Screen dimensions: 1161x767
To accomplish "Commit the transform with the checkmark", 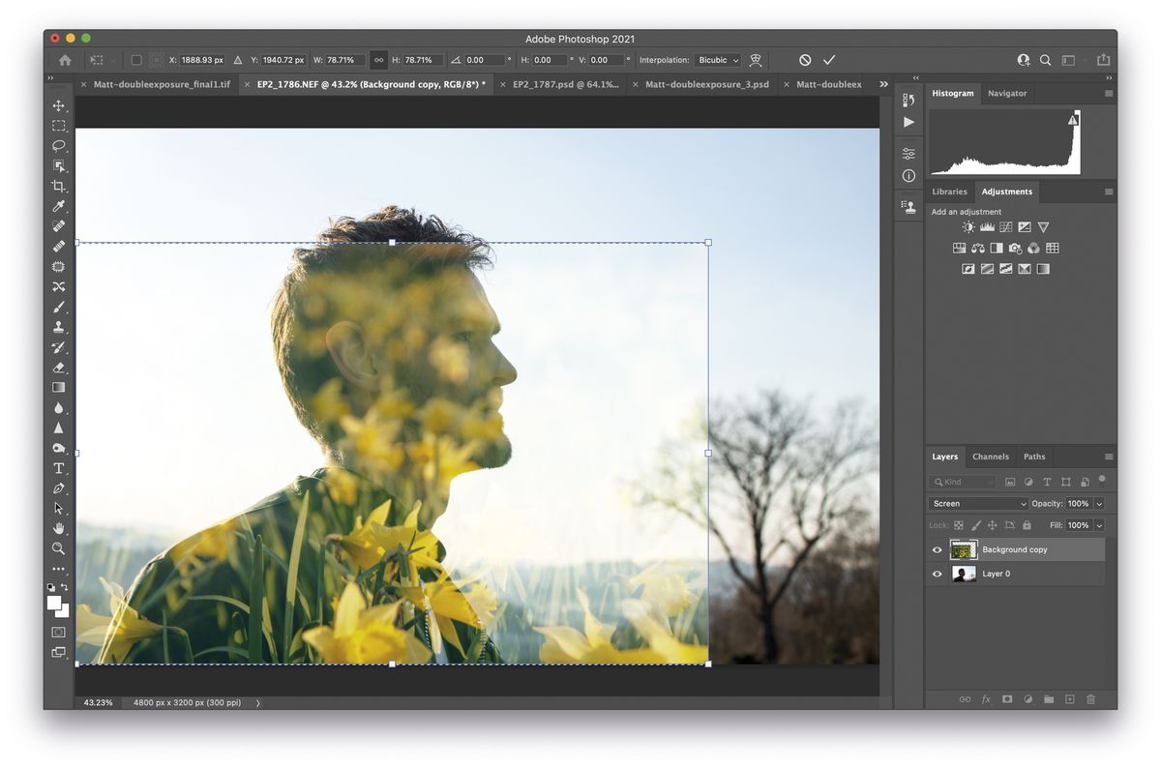I will click(x=829, y=59).
